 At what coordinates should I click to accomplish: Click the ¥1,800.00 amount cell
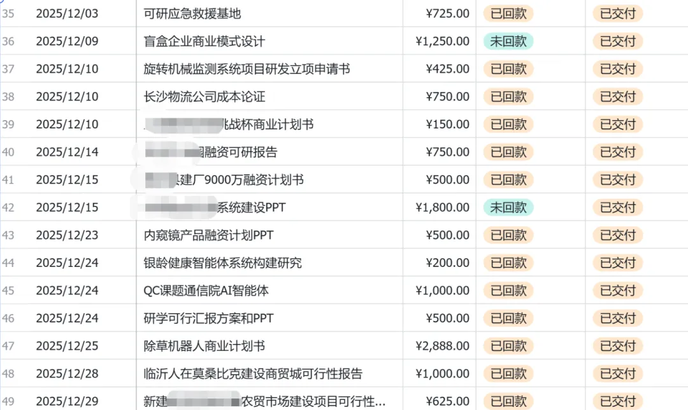tap(442, 207)
